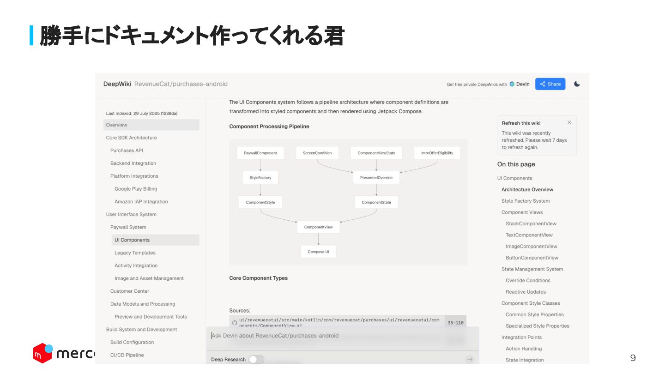Click the Core Component Types heading

pyautogui.click(x=259, y=278)
